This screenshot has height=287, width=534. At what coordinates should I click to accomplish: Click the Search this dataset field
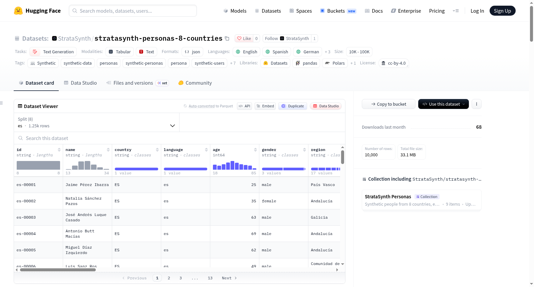pyautogui.click(x=180, y=138)
